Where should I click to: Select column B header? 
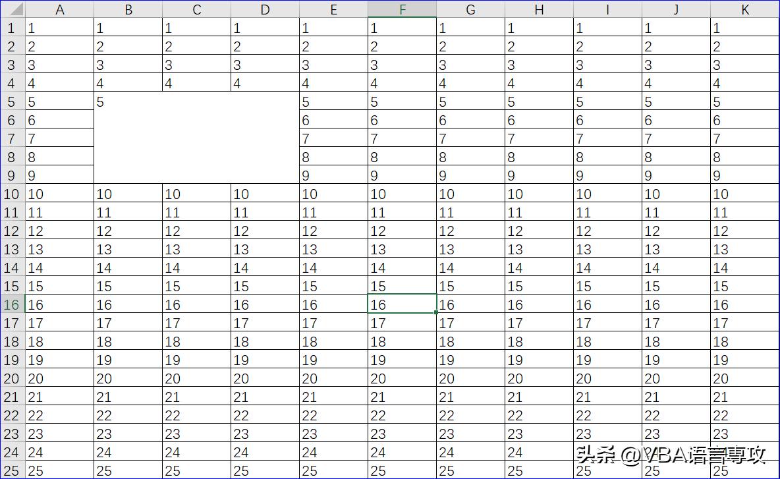(128, 9)
